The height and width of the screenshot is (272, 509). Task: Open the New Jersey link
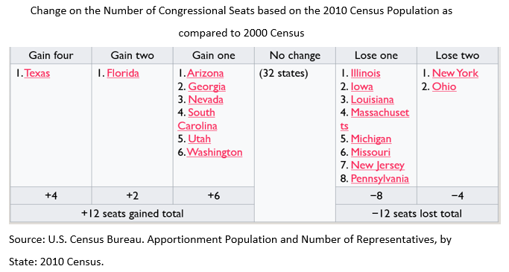378,165
